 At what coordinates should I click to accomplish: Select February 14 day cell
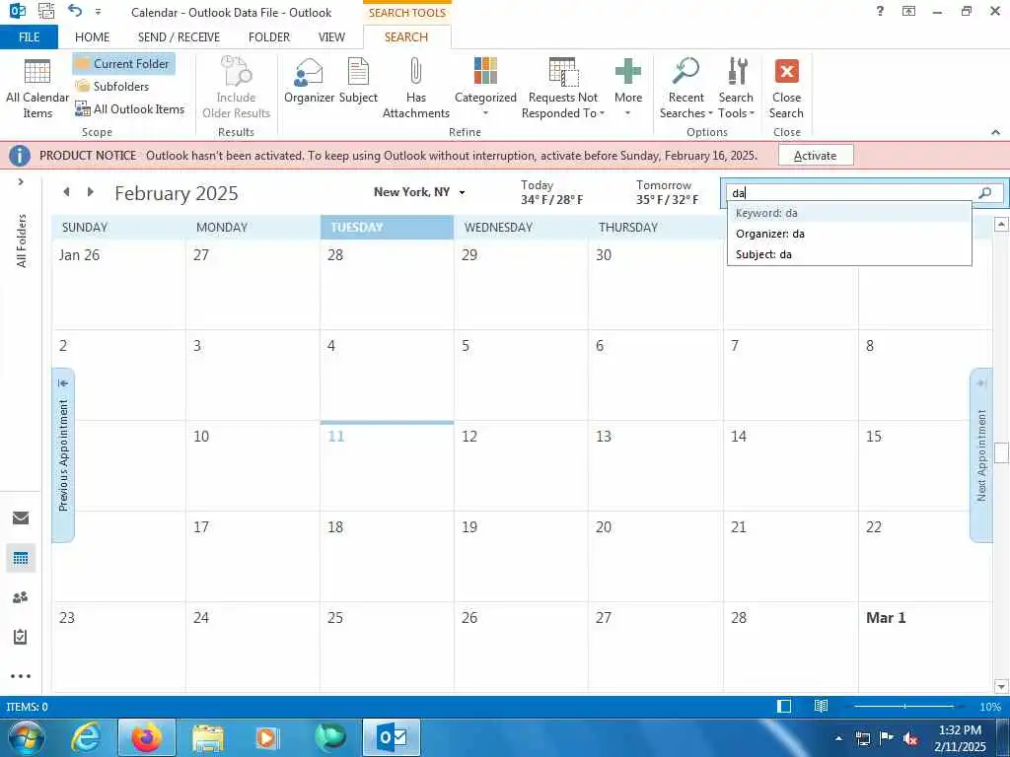(x=790, y=465)
